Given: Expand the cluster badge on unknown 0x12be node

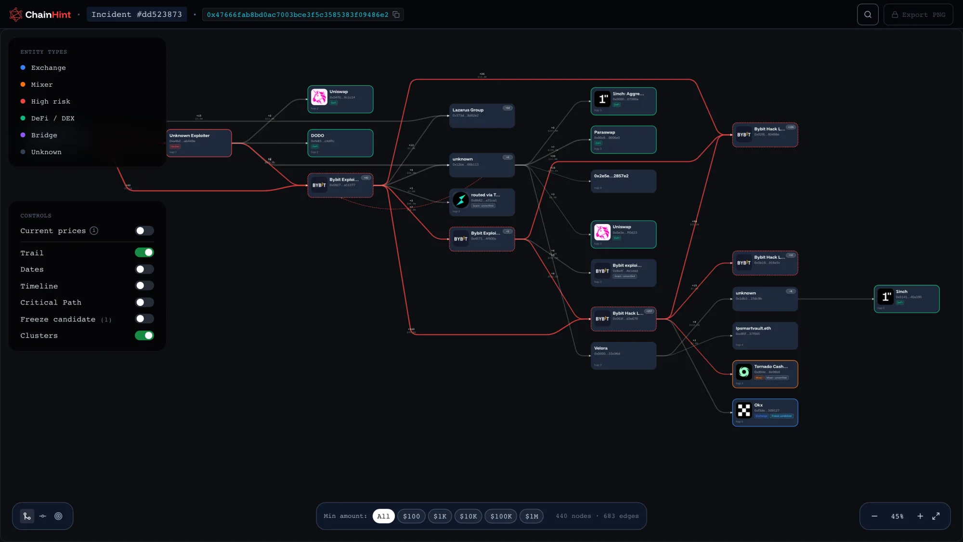Looking at the screenshot, I should pyautogui.click(x=508, y=157).
